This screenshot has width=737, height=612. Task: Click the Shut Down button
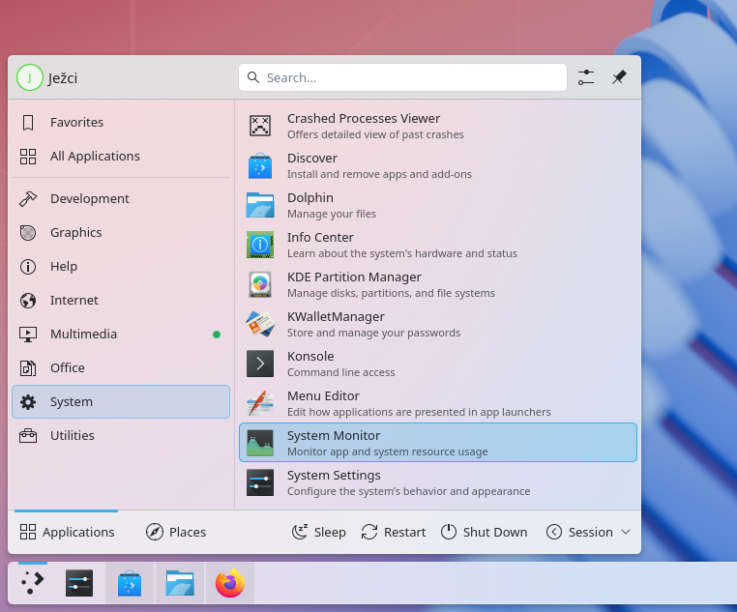click(x=484, y=532)
